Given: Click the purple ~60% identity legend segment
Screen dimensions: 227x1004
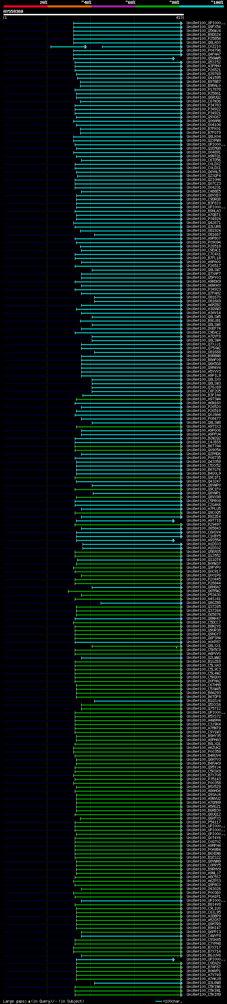Looking at the screenshot, I should click(x=113, y=6).
